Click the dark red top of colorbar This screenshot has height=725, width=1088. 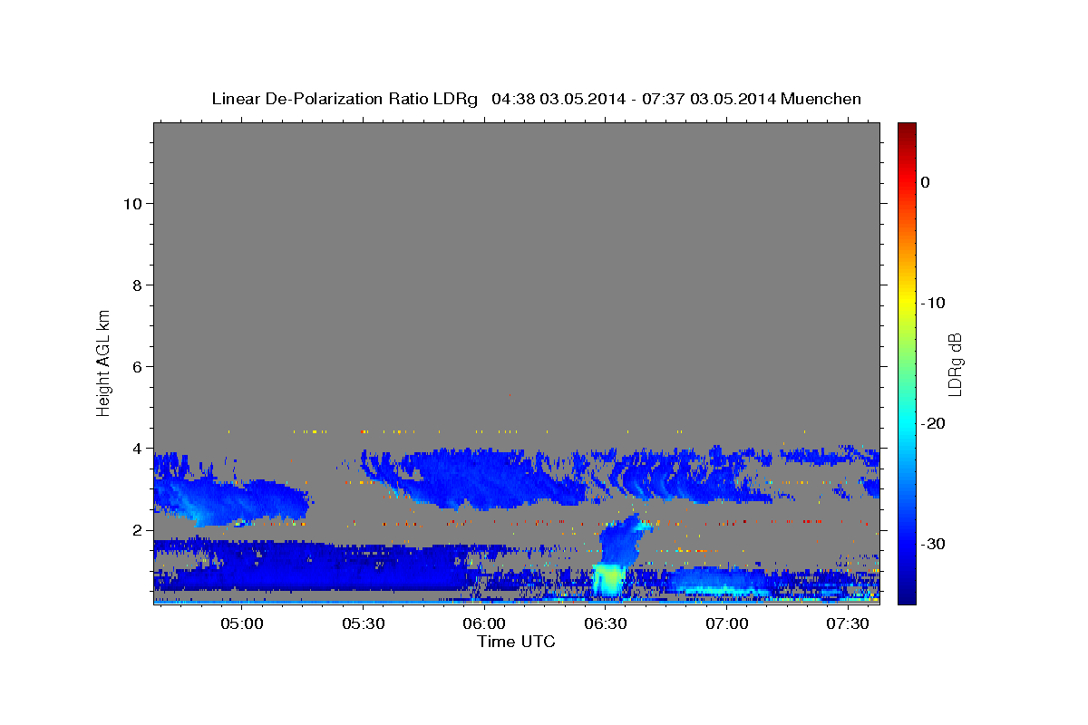pos(907,131)
